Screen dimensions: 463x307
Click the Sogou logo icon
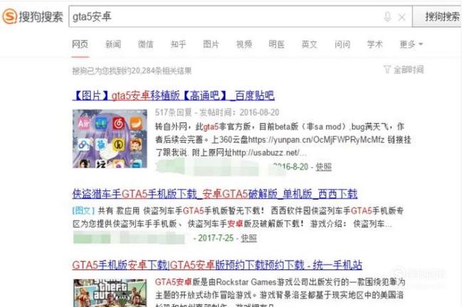pyautogui.click(x=9, y=16)
